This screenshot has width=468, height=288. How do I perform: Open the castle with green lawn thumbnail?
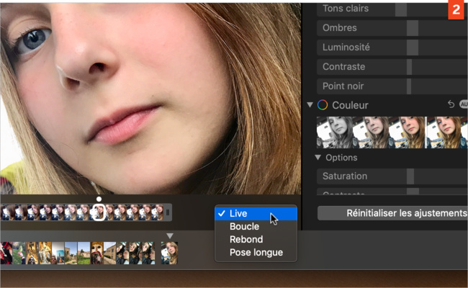coord(84,253)
